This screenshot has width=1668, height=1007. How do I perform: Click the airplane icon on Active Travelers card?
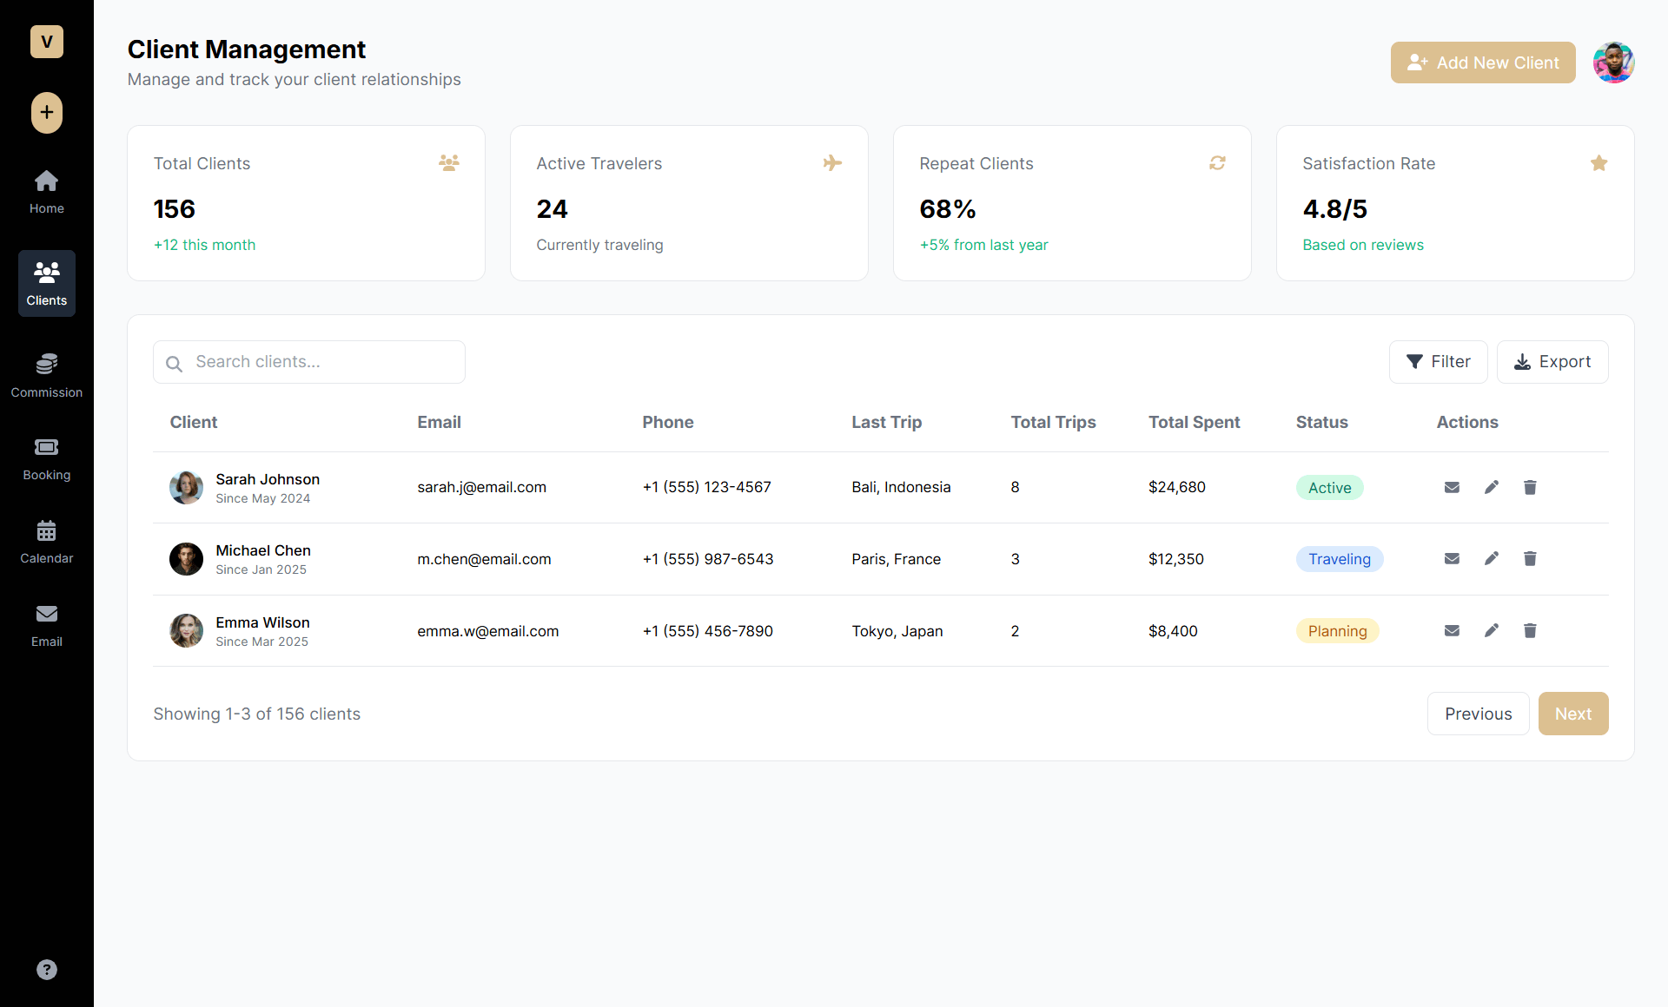[833, 162]
